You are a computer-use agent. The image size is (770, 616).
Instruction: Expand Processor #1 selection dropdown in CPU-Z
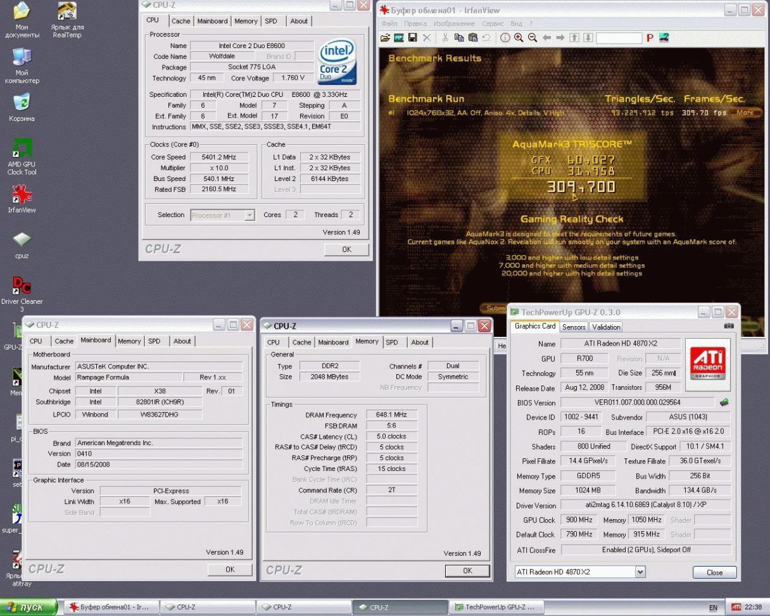click(x=249, y=215)
